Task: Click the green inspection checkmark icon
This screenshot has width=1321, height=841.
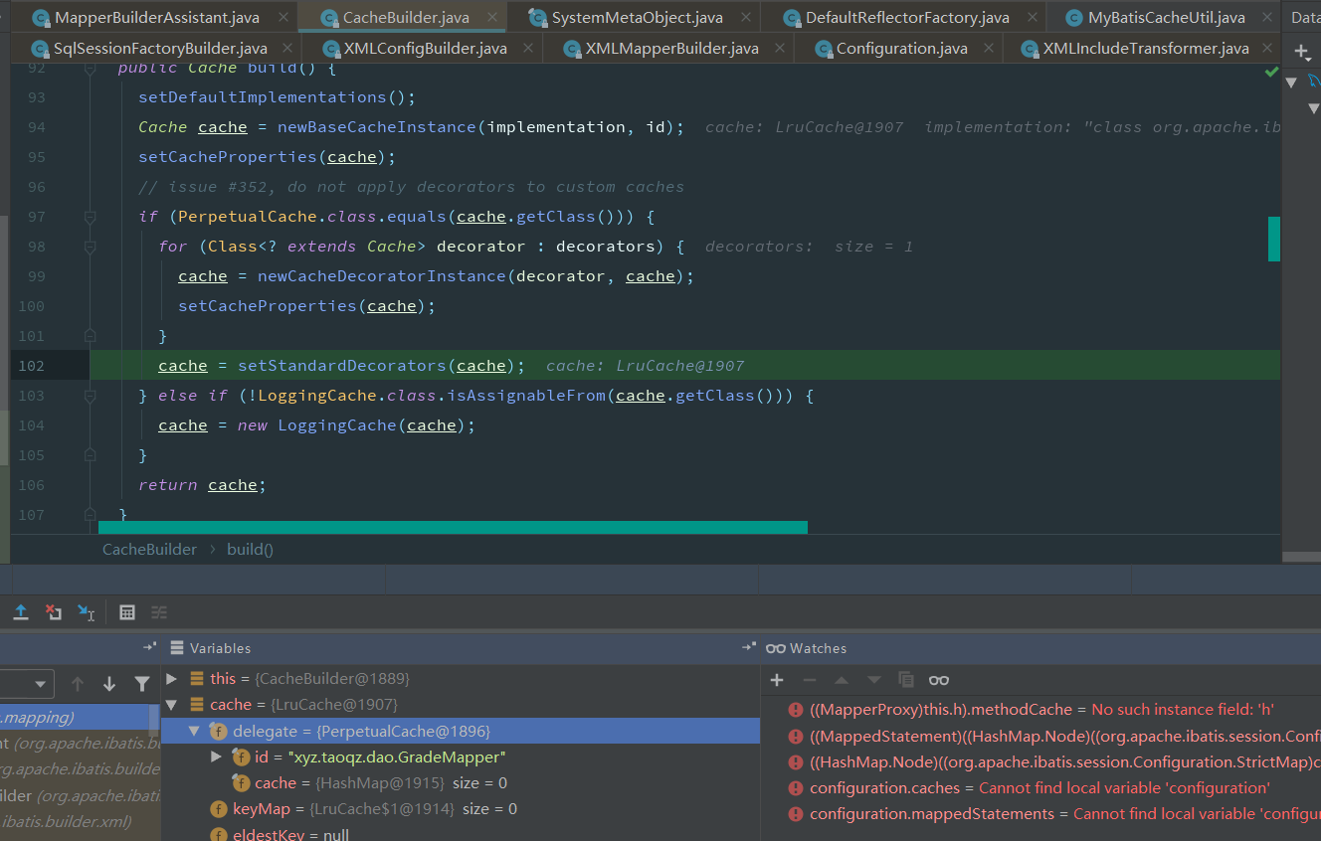Action: [1271, 72]
